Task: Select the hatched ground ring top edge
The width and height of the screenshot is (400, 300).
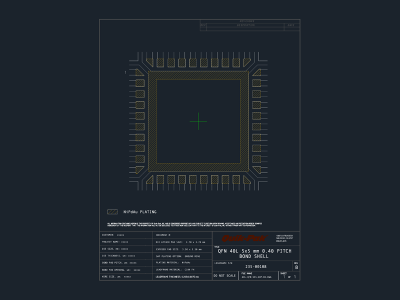Action: click(198, 75)
